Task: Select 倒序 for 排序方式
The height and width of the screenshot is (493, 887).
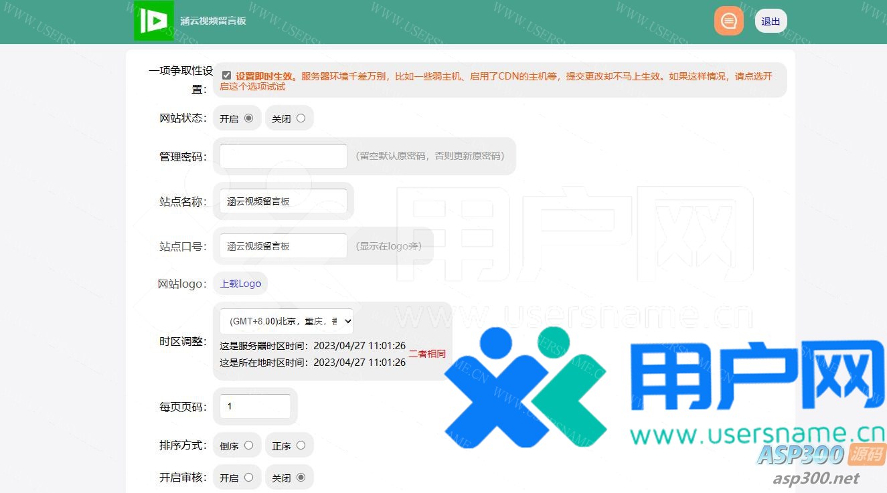Action: point(248,445)
